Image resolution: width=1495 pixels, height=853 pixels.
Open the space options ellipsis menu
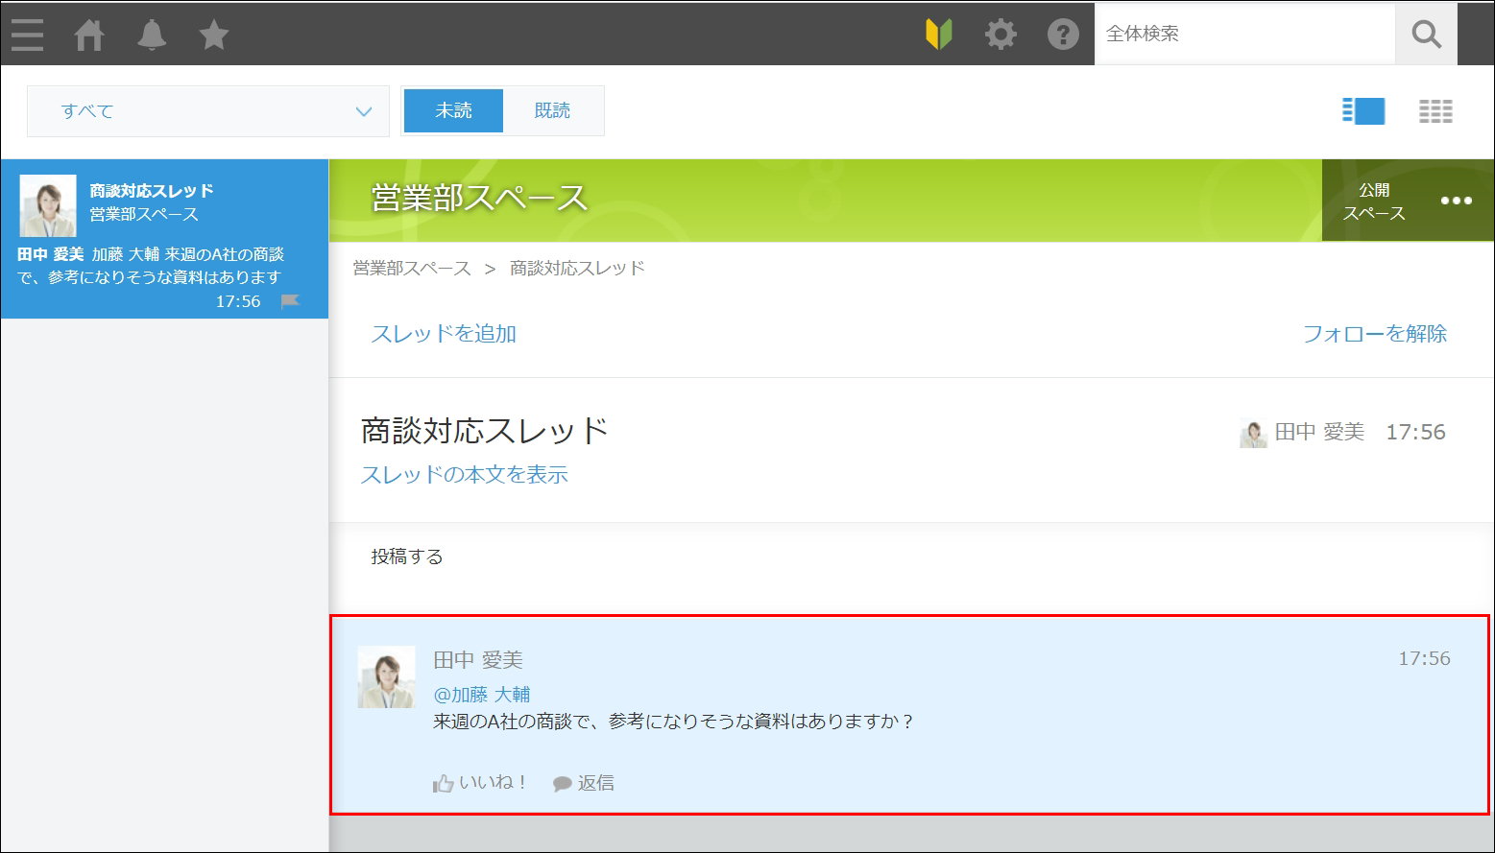[1457, 201]
